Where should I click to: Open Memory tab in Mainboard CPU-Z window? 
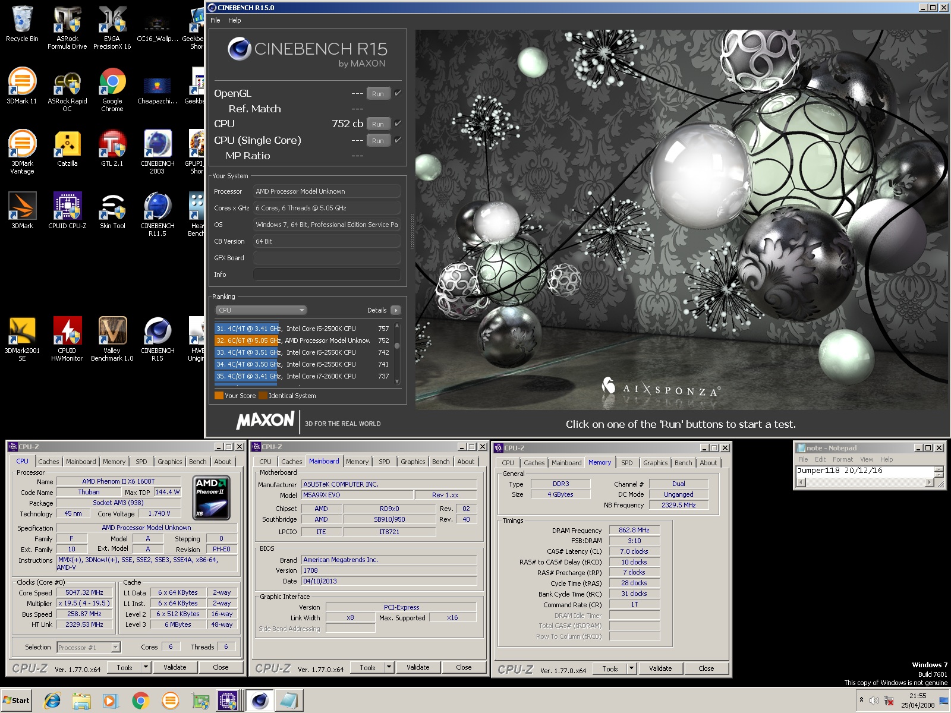pyautogui.click(x=357, y=462)
